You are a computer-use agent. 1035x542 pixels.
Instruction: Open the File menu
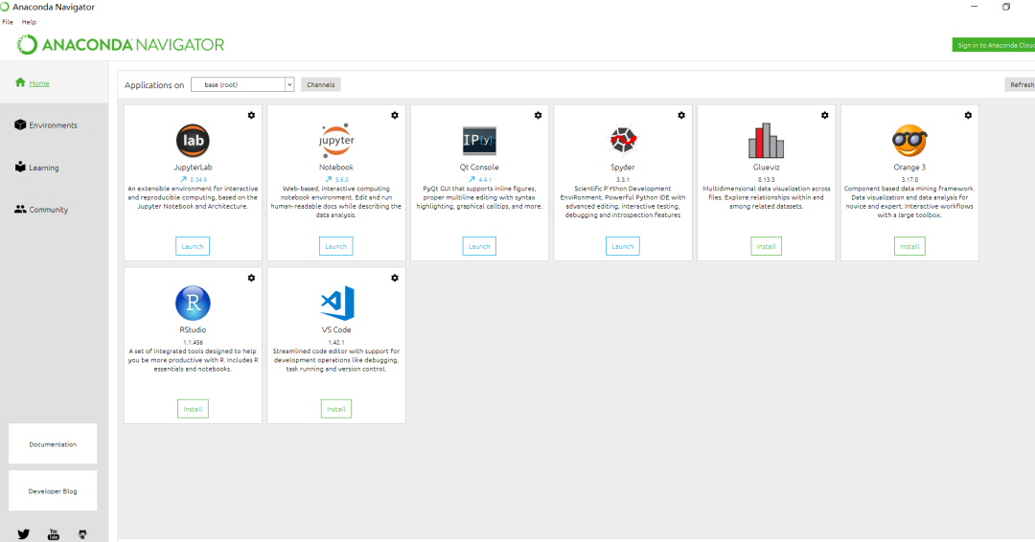point(8,22)
